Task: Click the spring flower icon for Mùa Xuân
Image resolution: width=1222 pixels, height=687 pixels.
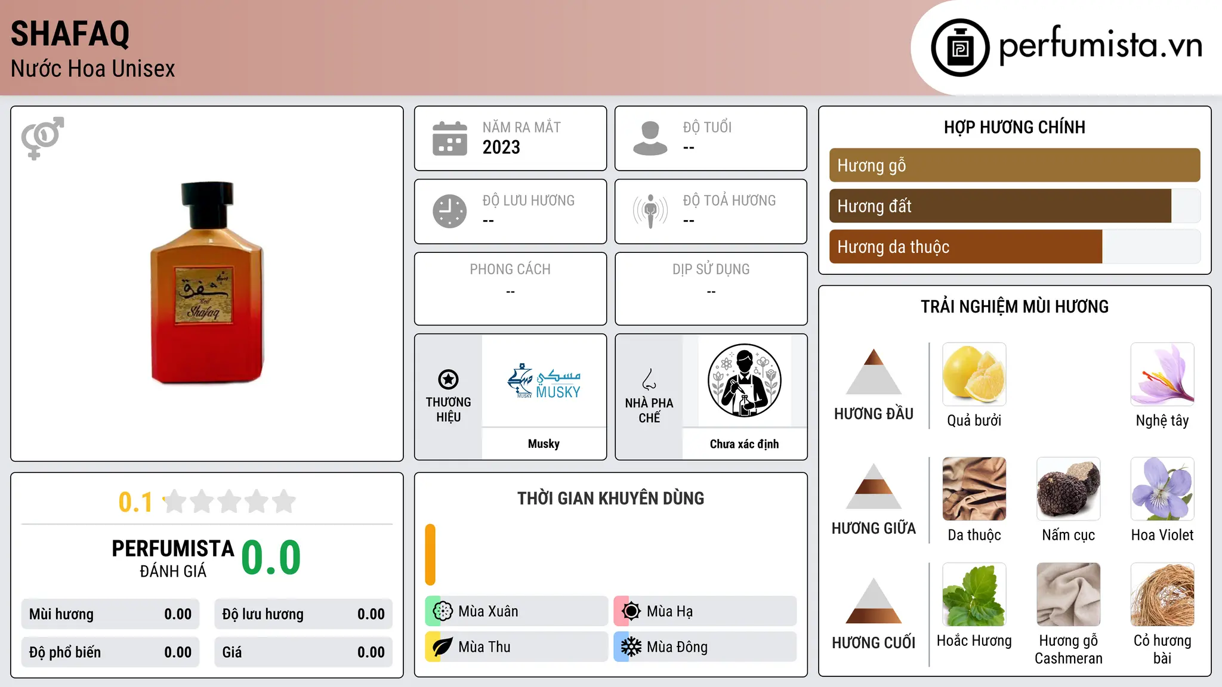Action: coord(442,611)
